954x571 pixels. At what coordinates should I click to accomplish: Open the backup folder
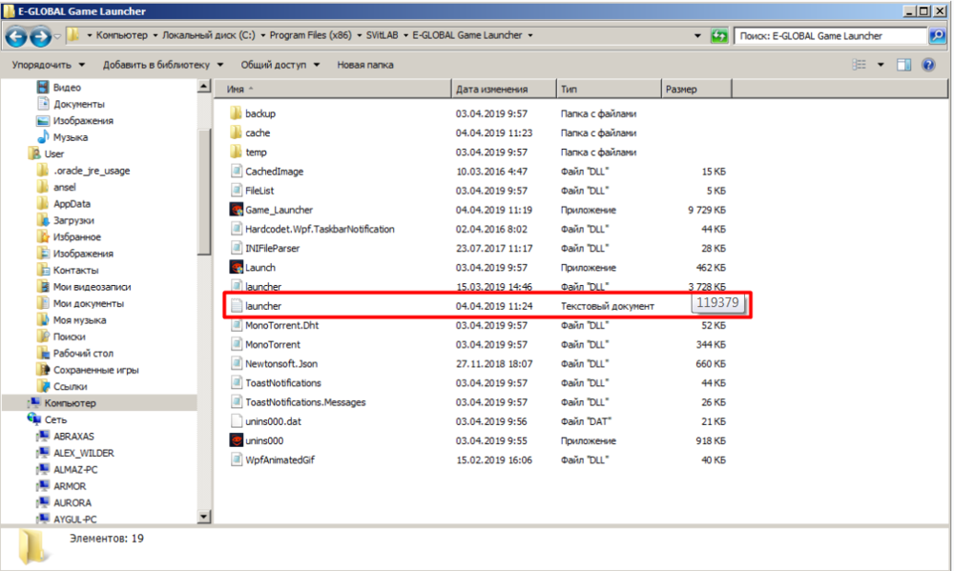tap(259, 113)
